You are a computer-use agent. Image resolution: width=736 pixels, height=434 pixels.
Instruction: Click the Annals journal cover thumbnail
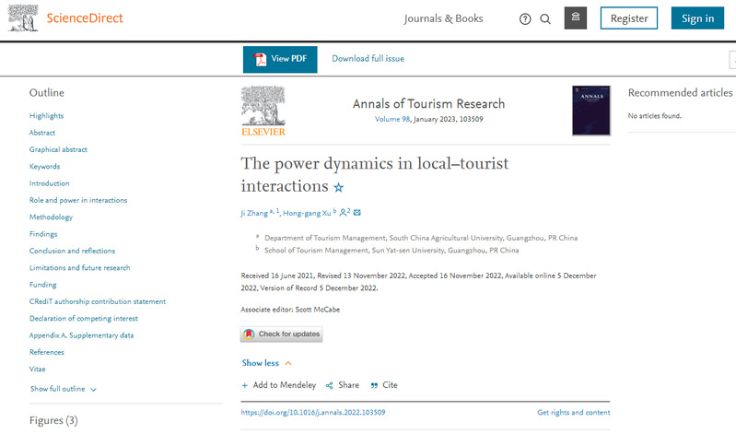click(590, 111)
